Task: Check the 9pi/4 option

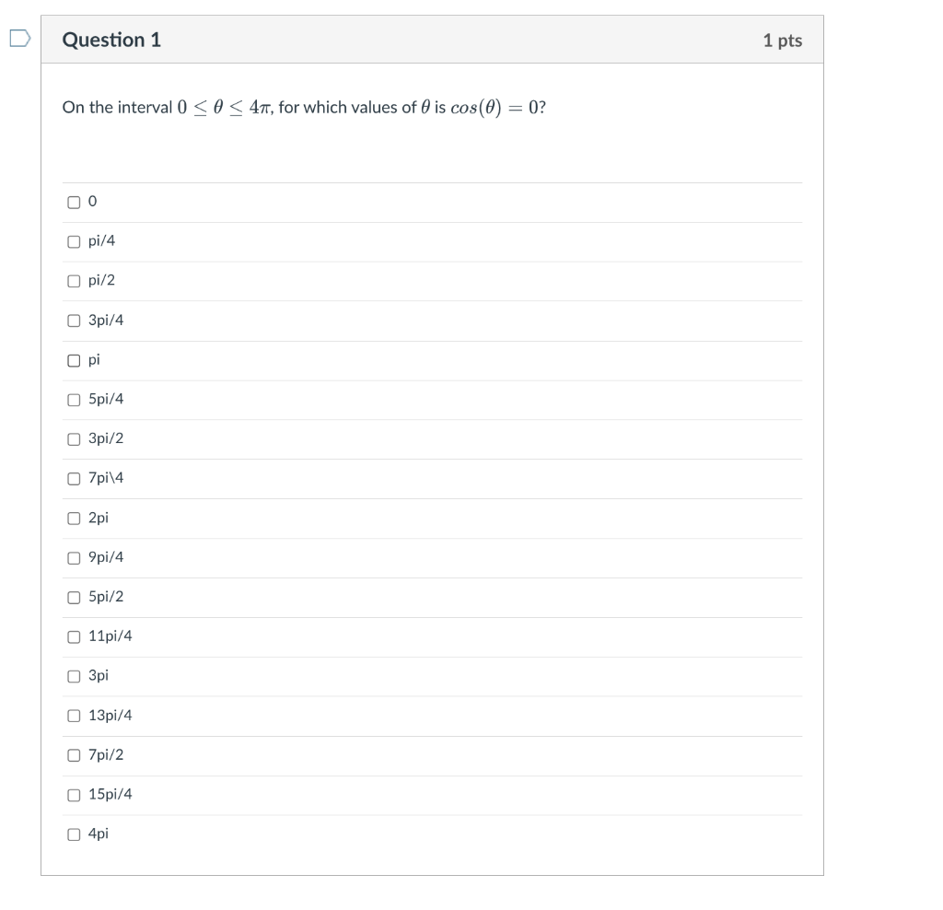Action: pyautogui.click(x=74, y=557)
